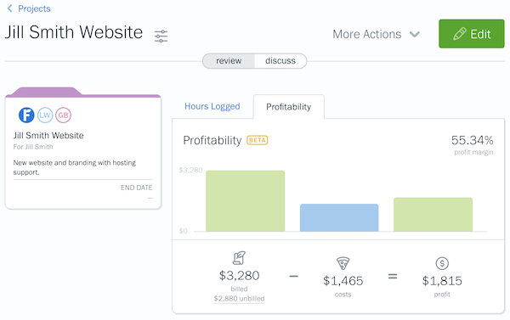Screen dimensions: 510x320
Task: Switch to discuss mode
Action: pos(280,61)
